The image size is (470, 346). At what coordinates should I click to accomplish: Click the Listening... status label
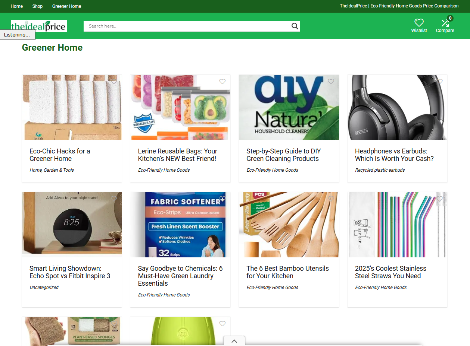[17, 35]
